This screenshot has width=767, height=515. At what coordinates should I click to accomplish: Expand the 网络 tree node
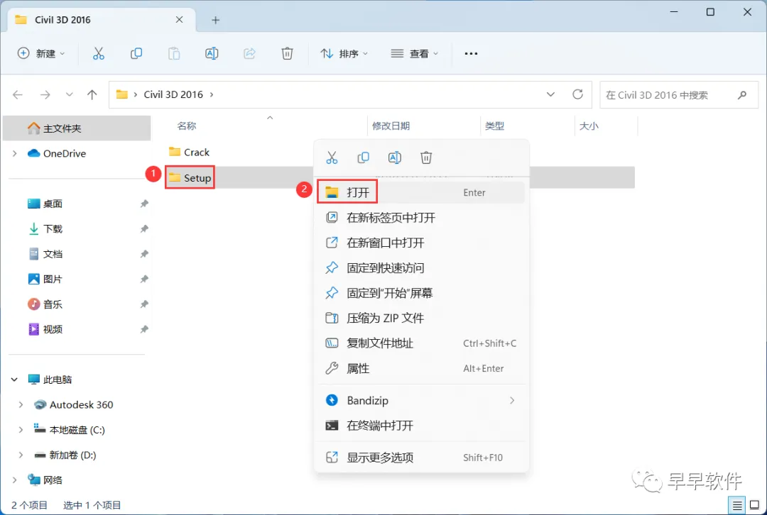pyautogui.click(x=15, y=480)
